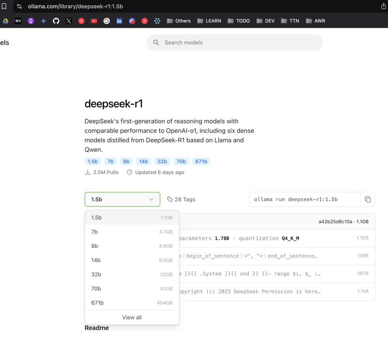Select 8b 4.9GB in the dropdown list
This screenshot has width=388, height=345.
[x=131, y=246]
